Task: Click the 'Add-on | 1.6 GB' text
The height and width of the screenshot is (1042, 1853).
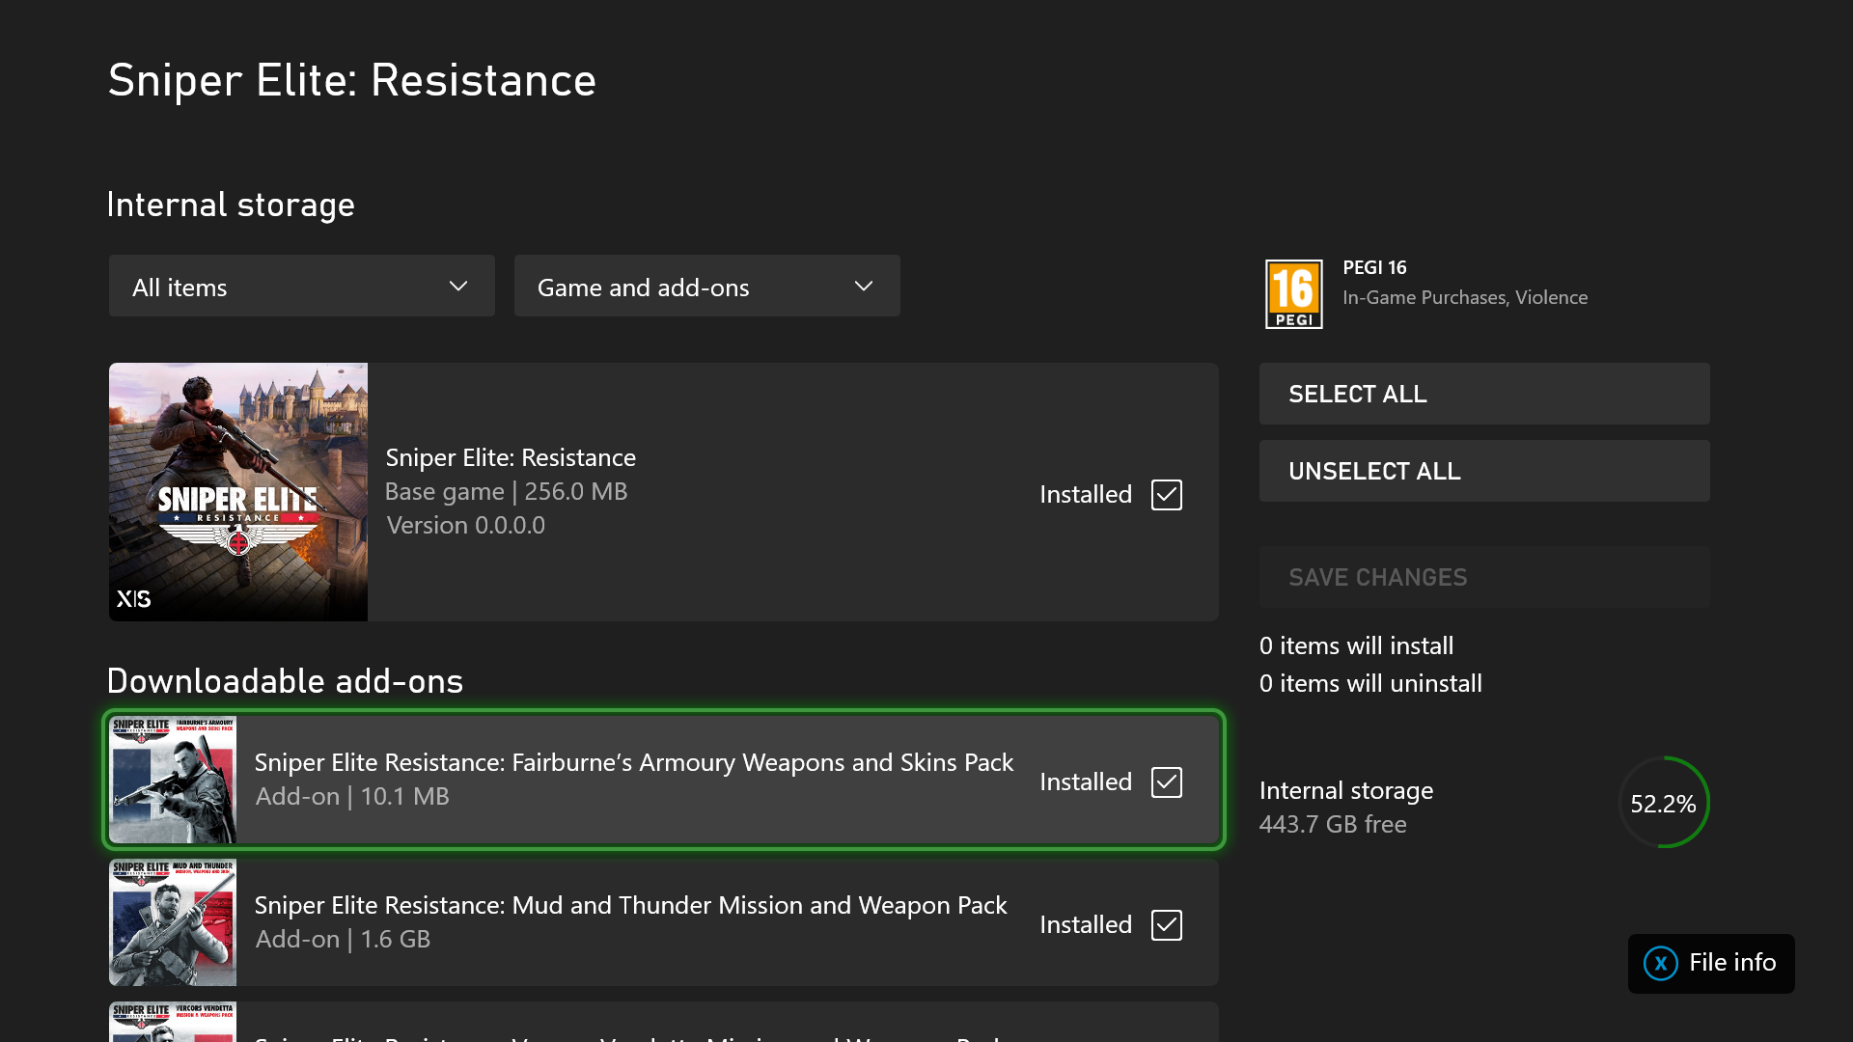Action: pos(343,940)
